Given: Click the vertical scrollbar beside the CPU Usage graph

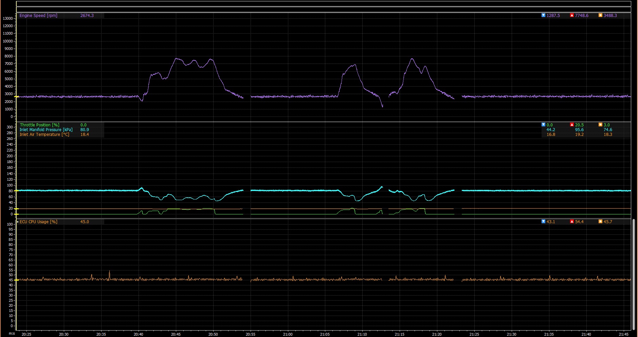Looking at the screenshot, I should click(634, 274).
